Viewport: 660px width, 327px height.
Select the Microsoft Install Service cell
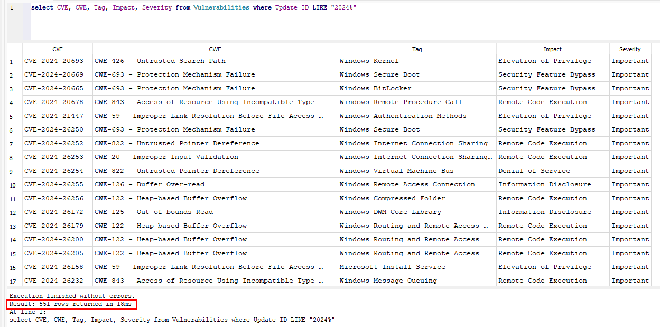point(392,267)
